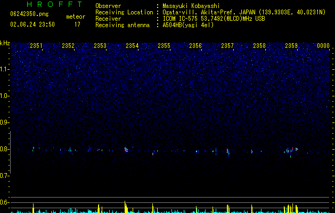Click the 0.6 kHz axis label

5,202
